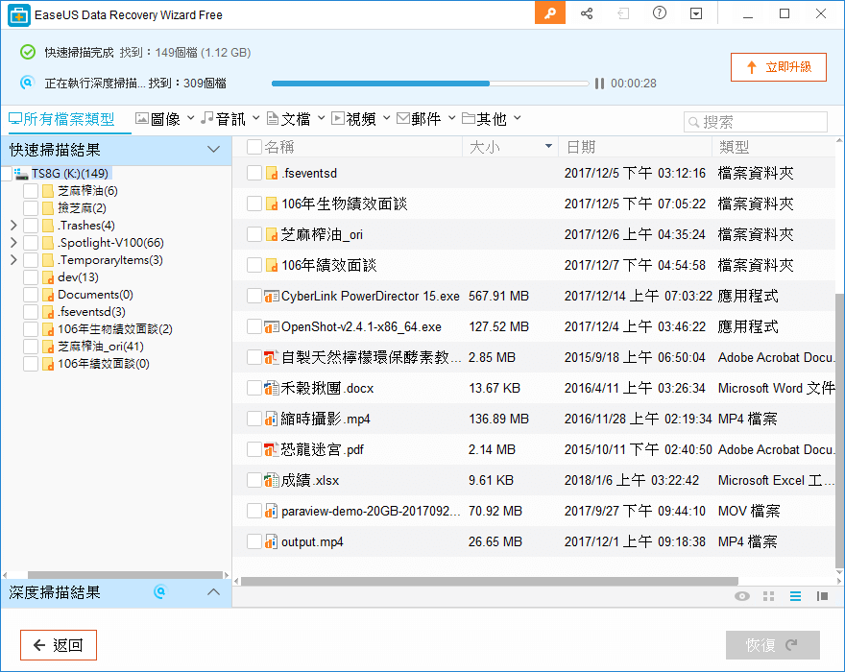Image resolution: width=845 pixels, height=672 pixels.
Task: Open the 文檔 file type filter
Action: click(296, 119)
